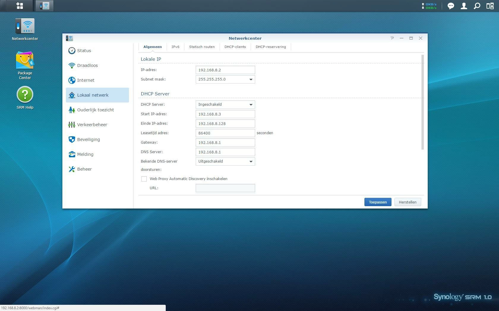Expand the DHCP Server dropdown
The height and width of the screenshot is (311, 499).
coord(251,105)
